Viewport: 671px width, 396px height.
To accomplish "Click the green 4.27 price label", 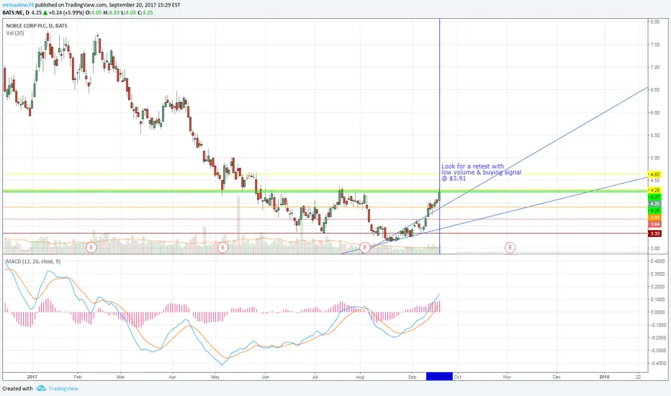I will 654,197.
